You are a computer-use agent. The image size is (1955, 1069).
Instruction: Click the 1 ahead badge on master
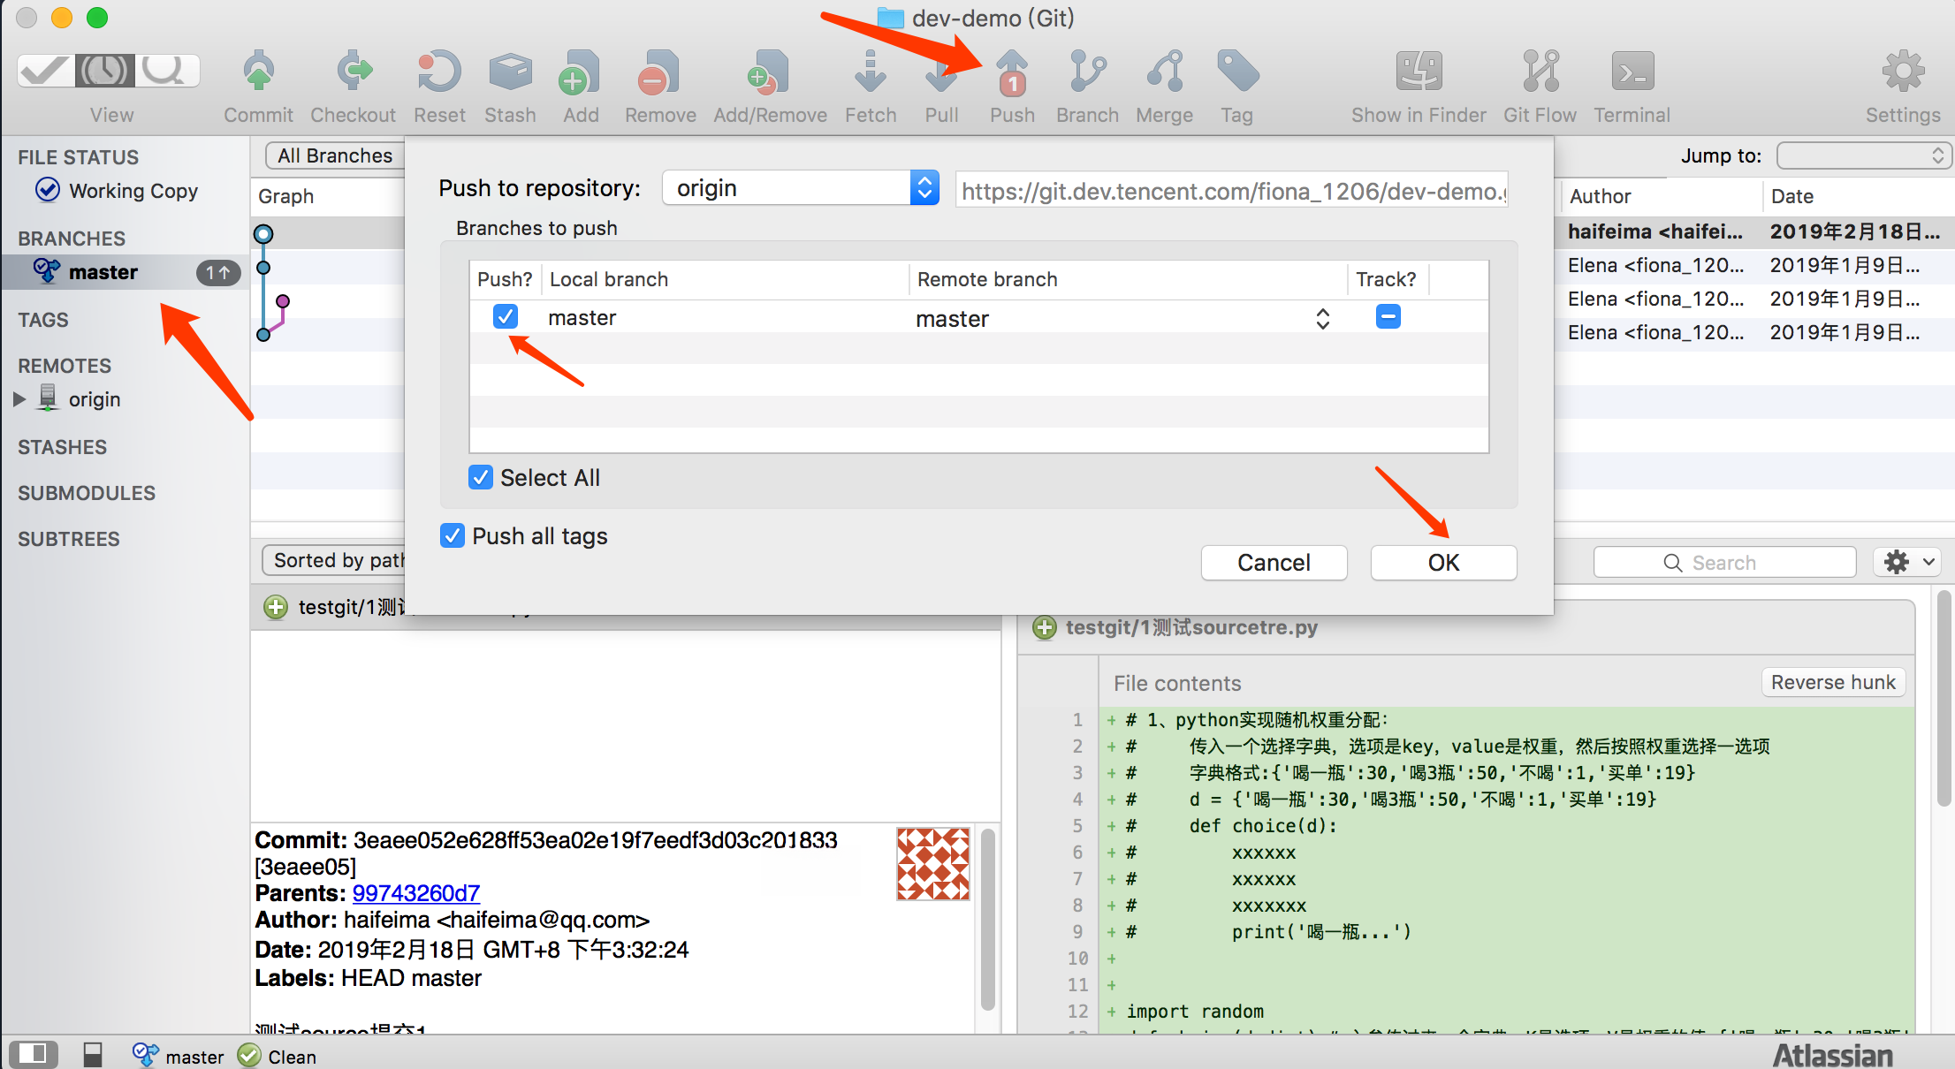[217, 272]
